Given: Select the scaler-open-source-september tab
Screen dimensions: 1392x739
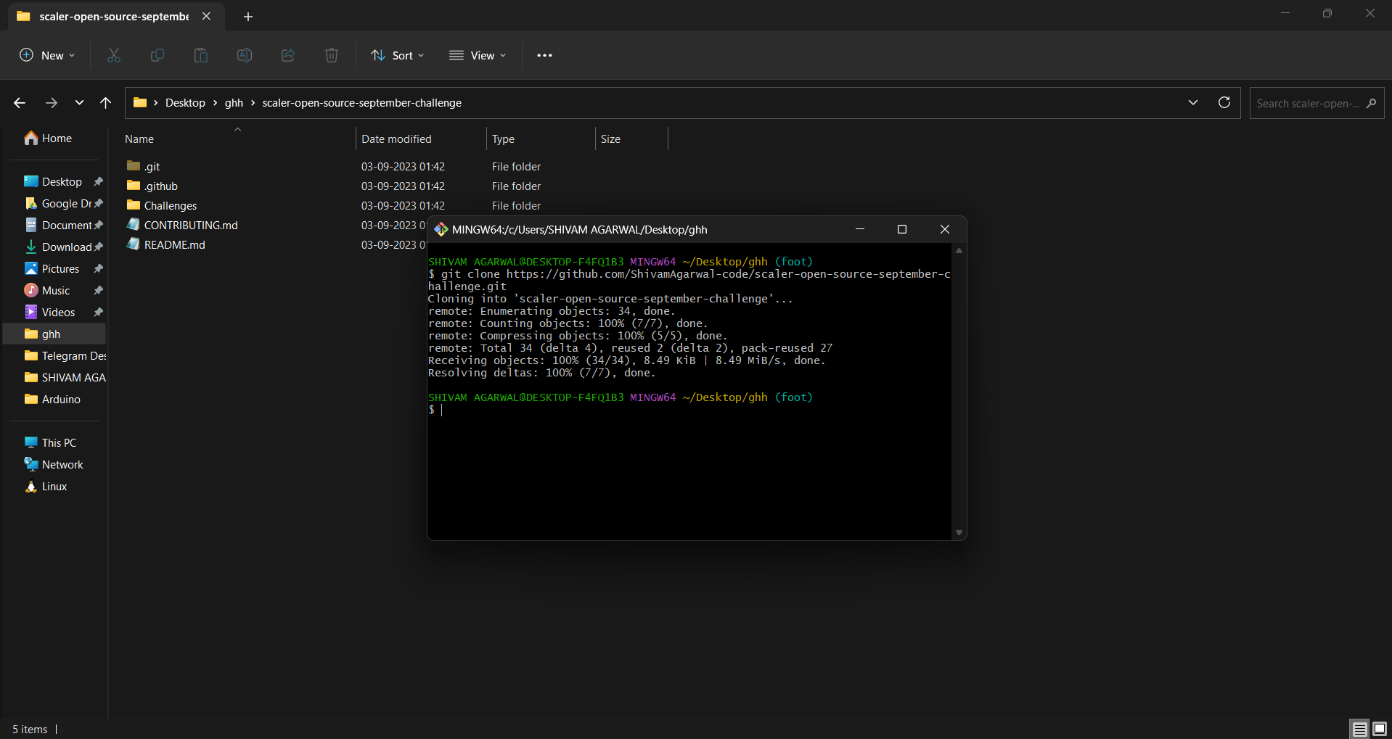Looking at the screenshot, I should (x=109, y=16).
